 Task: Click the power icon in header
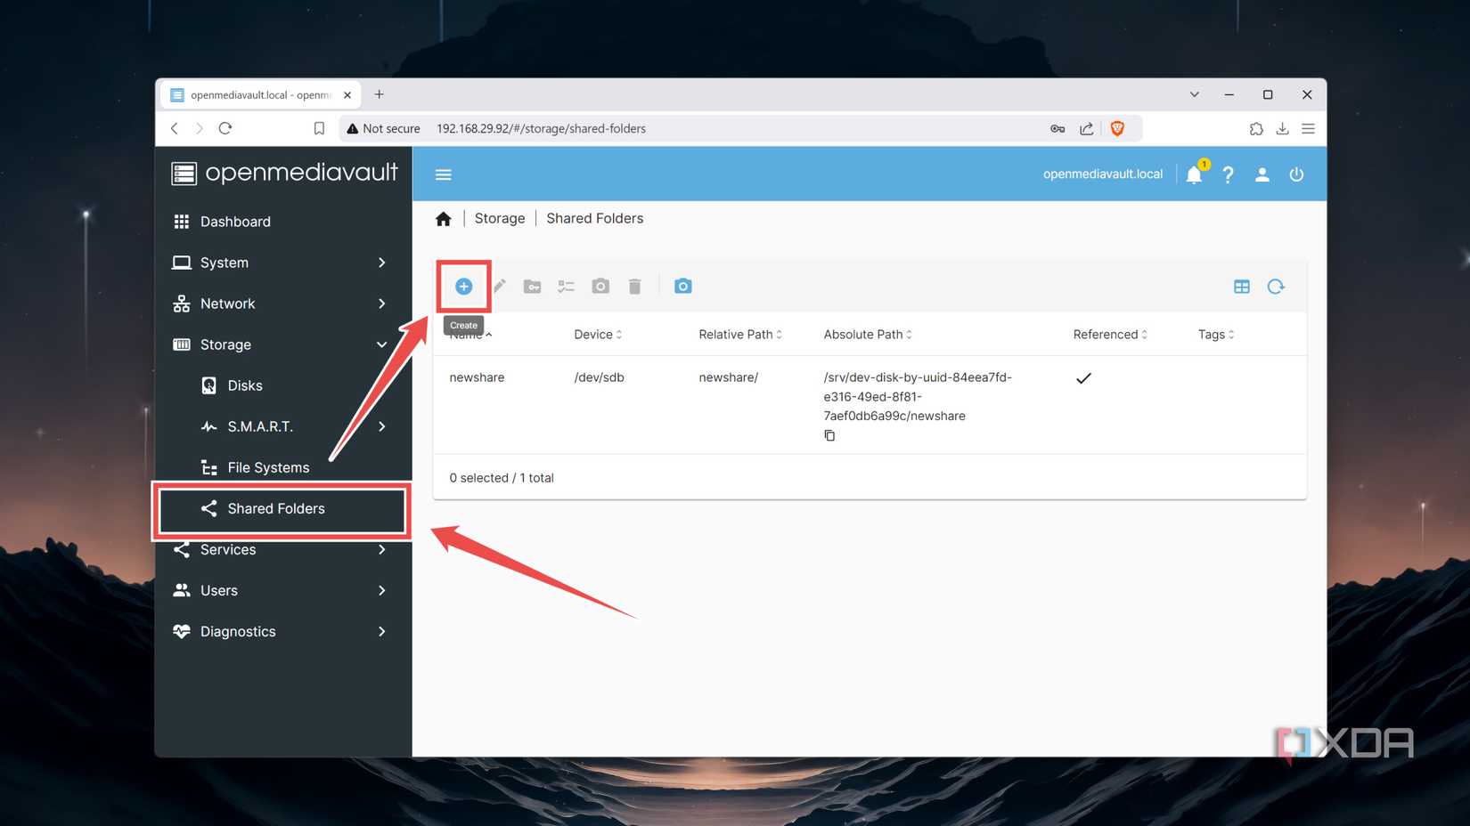point(1296,174)
